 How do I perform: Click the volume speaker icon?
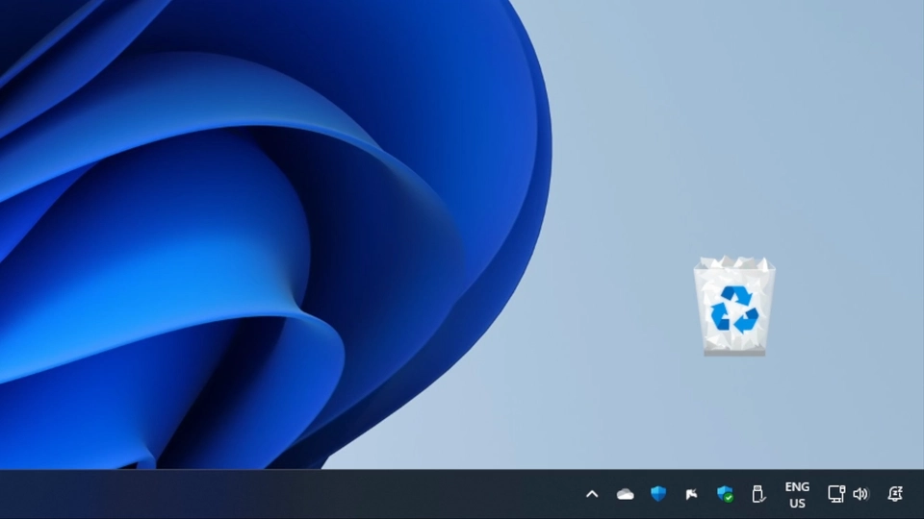[x=860, y=494]
